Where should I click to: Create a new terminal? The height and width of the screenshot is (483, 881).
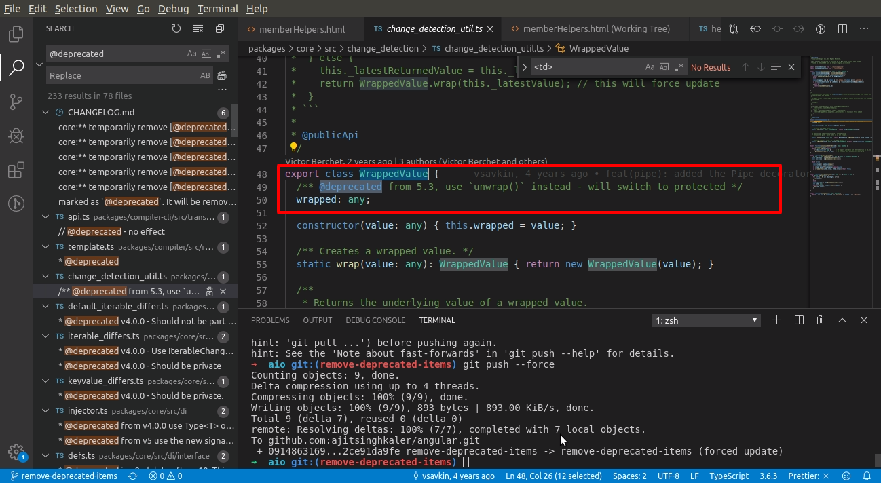coord(777,320)
